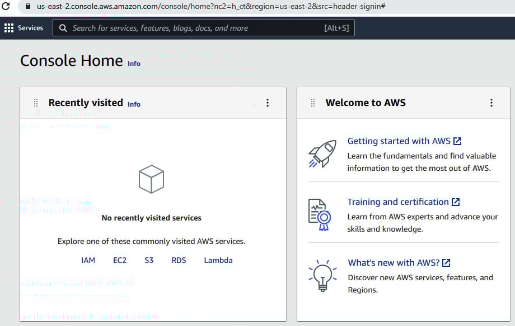Click the certificate icon for Training
The width and height of the screenshot is (515, 326).
tap(320, 215)
